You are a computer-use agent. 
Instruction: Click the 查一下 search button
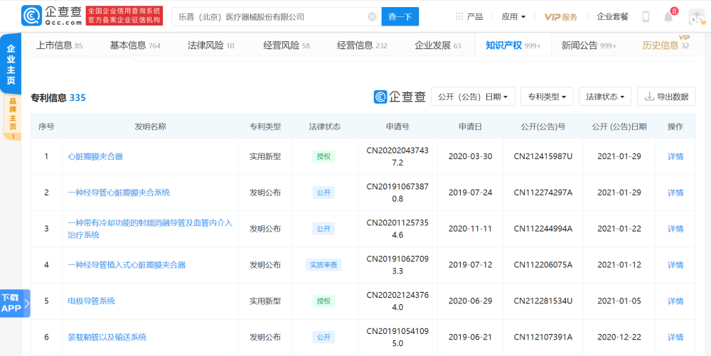pyautogui.click(x=400, y=17)
